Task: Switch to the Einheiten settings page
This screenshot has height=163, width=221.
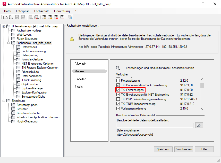Action: (x=80, y=79)
